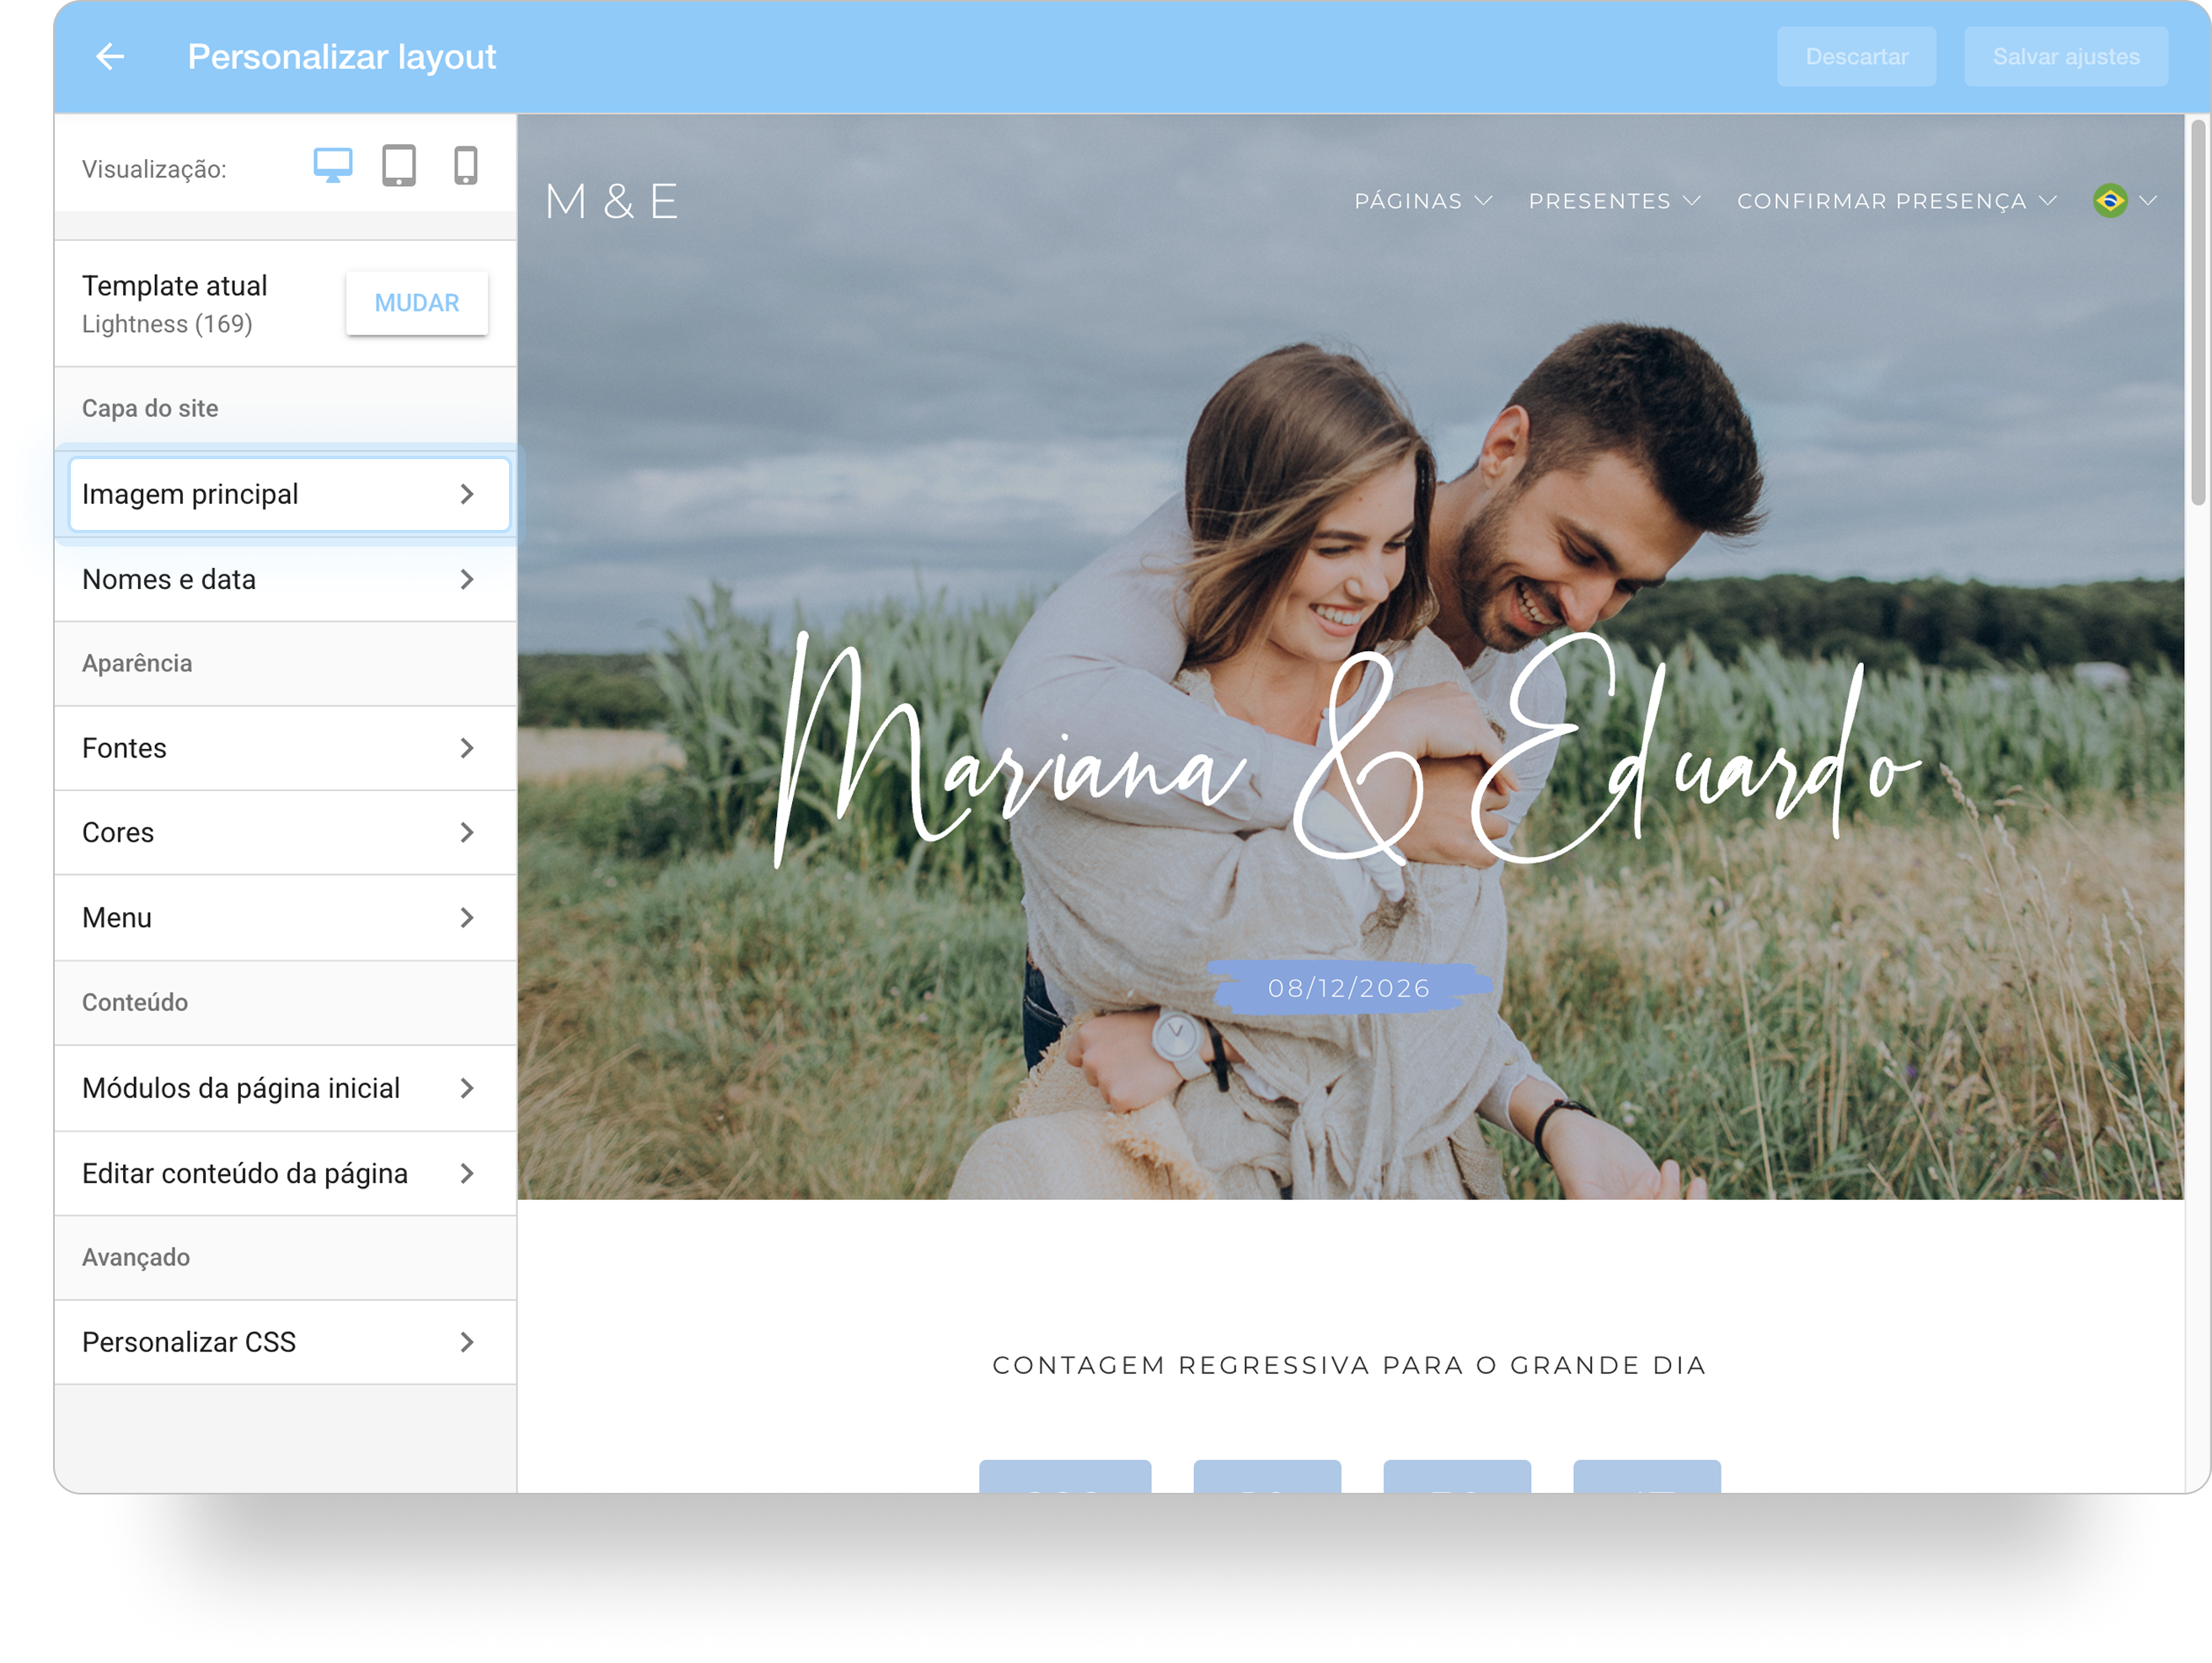Switch to desktop preview mode
The image size is (2212, 1663).
click(x=332, y=166)
